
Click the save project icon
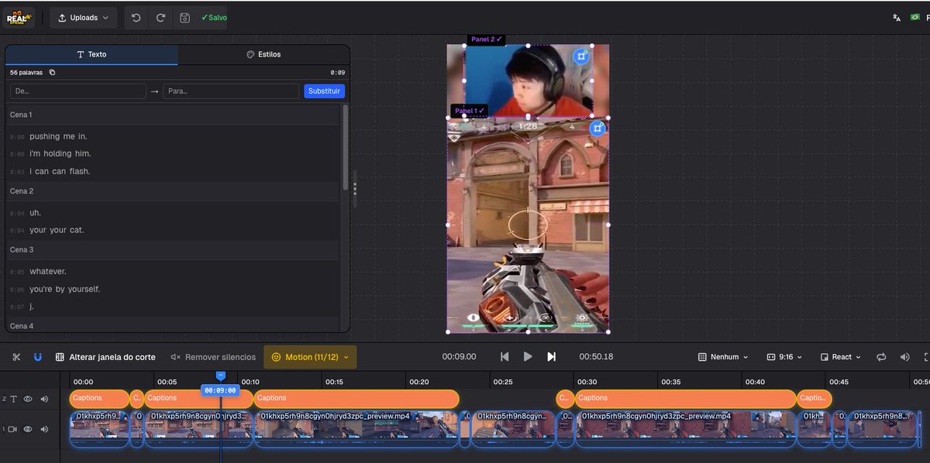tap(184, 17)
